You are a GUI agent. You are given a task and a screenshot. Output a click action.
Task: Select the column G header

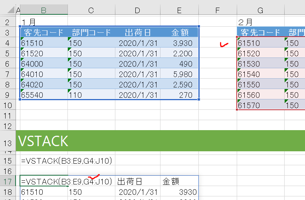(x=260, y=9)
